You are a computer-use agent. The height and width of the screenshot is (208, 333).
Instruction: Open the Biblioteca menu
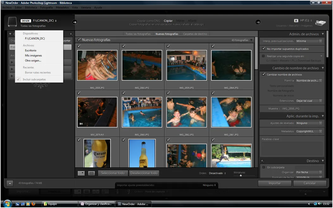pyautogui.click(x=31, y=7)
